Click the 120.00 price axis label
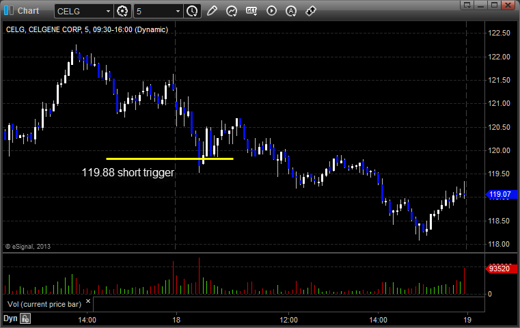 point(499,150)
